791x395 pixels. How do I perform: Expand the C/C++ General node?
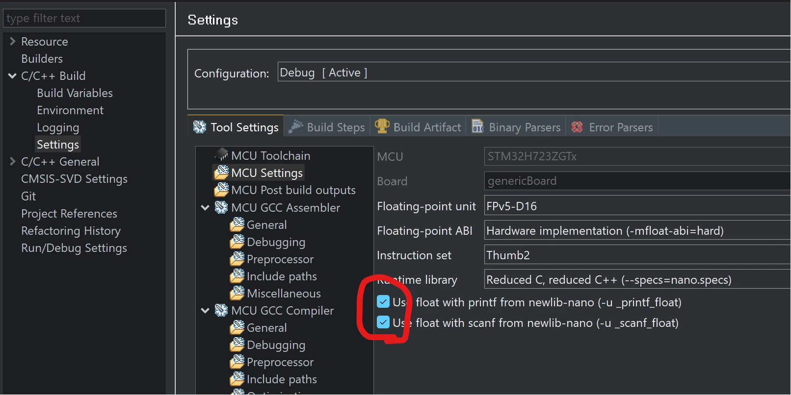(13, 161)
